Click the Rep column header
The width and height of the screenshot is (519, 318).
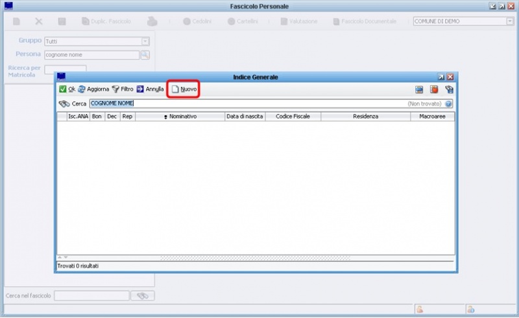point(127,117)
